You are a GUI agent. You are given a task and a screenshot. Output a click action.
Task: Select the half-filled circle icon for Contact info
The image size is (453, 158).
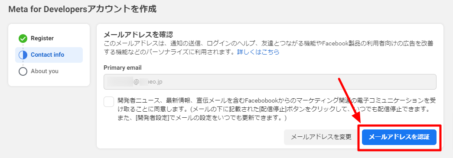[23, 55]
